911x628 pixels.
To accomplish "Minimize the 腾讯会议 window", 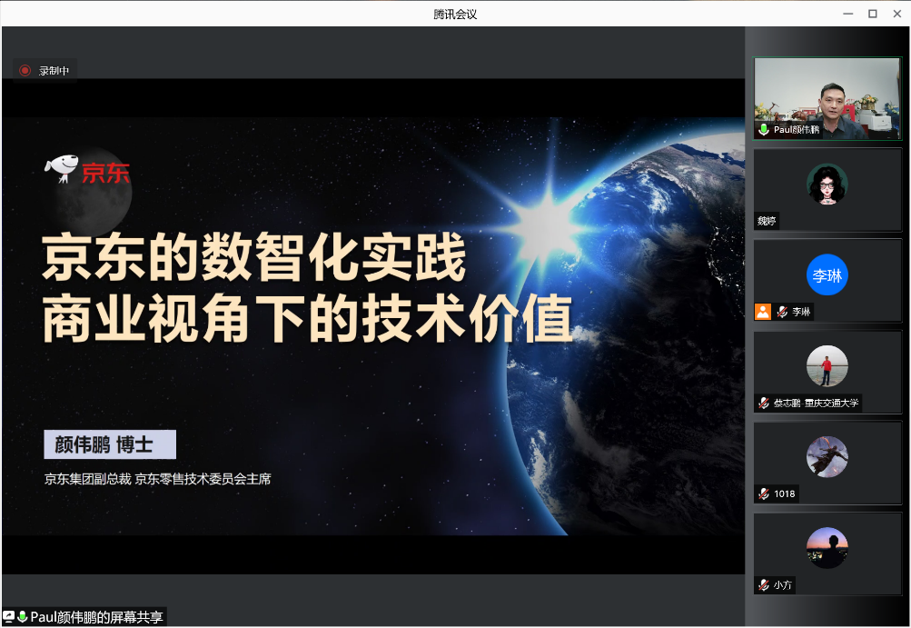I will click(x=848, y=14).
